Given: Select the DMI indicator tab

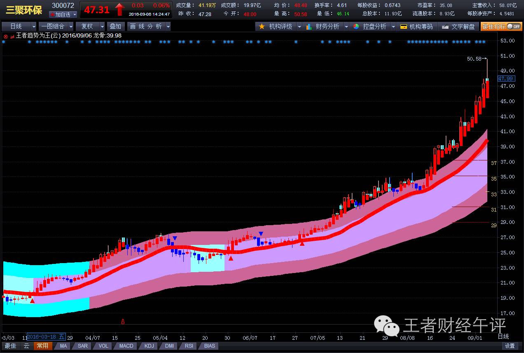Looking at the screenshot, I should click(x=169, y=346).
